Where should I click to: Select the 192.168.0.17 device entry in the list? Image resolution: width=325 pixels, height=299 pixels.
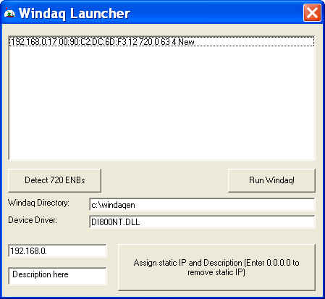[x=161, y=41]
